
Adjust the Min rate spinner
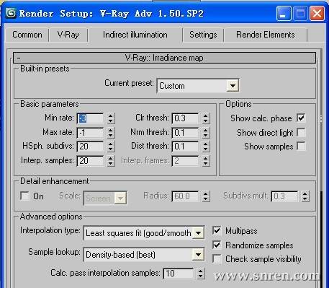click(x=110, y=118)
